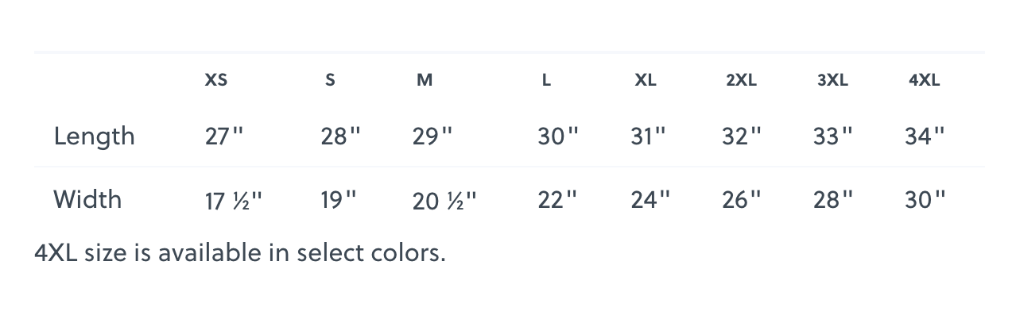Click the XS size column header
The height and width of the screenshot is (319, 1016).
click(x=216, y=80)
